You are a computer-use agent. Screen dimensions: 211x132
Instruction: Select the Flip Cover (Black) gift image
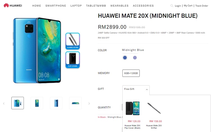[x=133, y=108]
